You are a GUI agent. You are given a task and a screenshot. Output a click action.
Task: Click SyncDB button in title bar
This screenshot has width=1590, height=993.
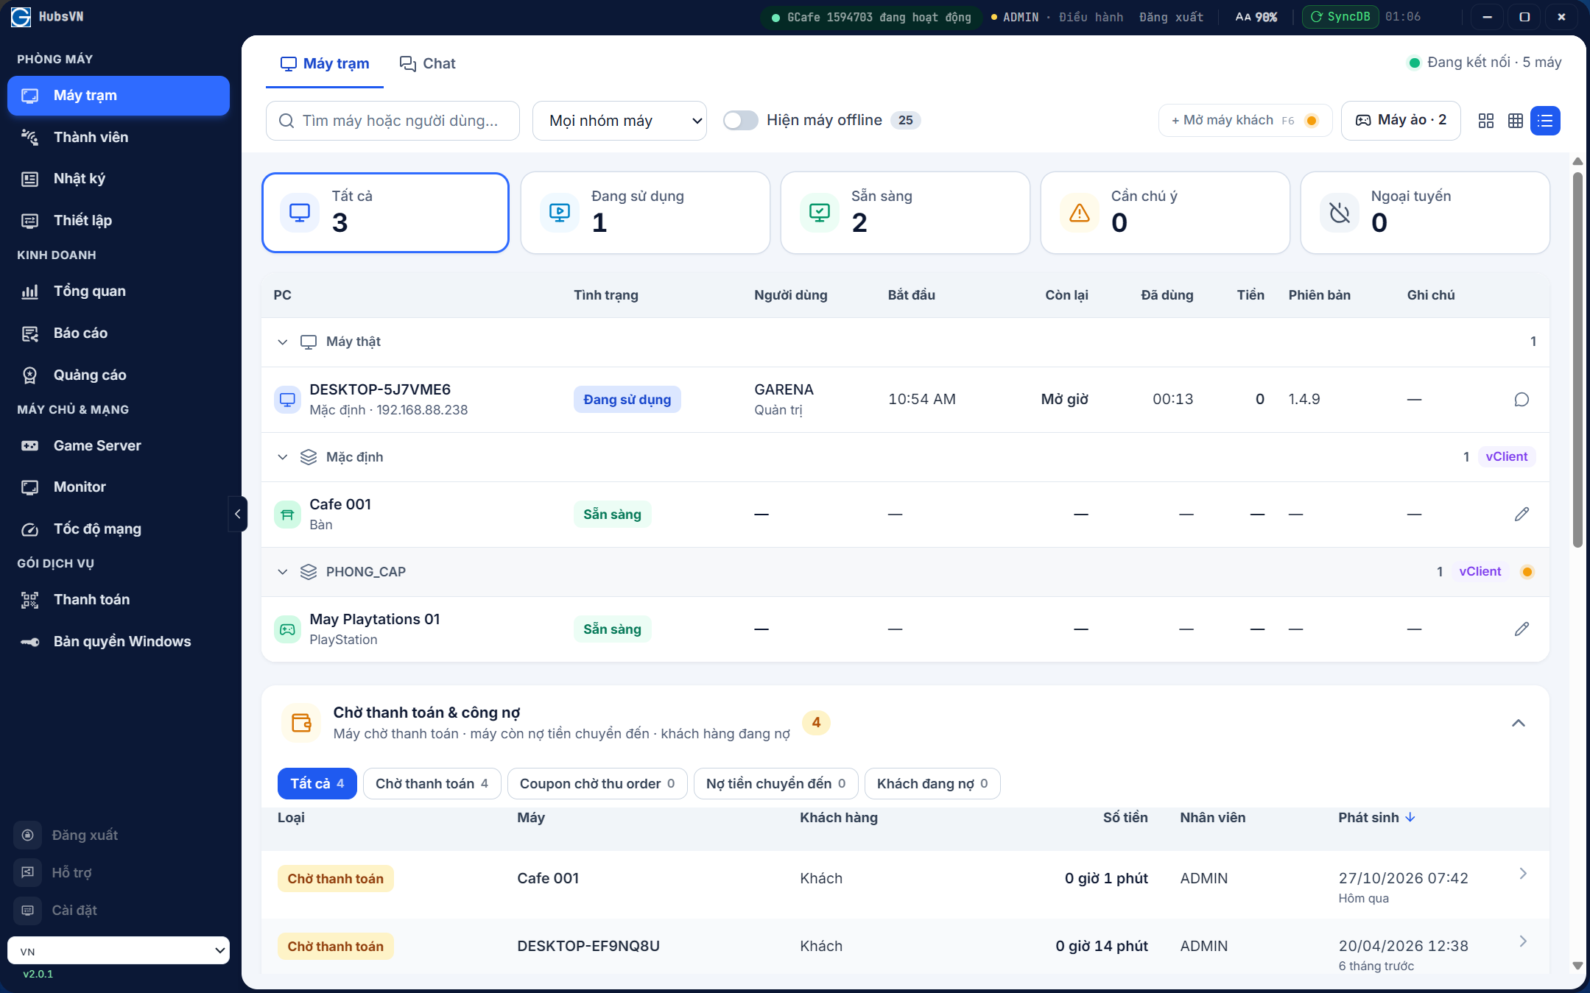coord(1340,17)
